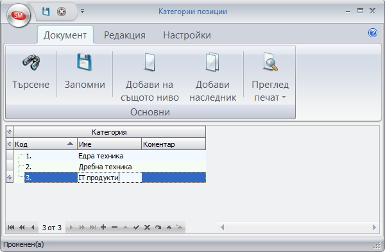Screen dimensions: 385x252
Task: Maximize the Категории позиции window
Action: click(x=360, y=11)
